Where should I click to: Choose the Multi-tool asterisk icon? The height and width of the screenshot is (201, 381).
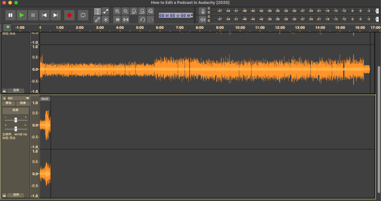105,20
